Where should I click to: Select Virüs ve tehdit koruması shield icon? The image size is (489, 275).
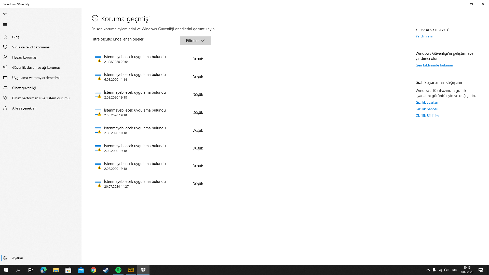(5, 47)
